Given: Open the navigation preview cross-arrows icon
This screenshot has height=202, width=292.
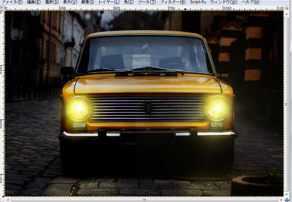Looking at the screenshot, I should [x=287, y=200].
